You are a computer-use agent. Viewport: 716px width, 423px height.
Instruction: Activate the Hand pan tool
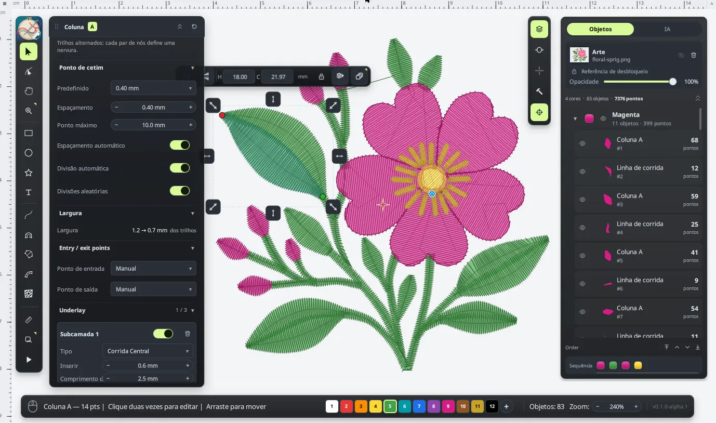pos(29,91)
